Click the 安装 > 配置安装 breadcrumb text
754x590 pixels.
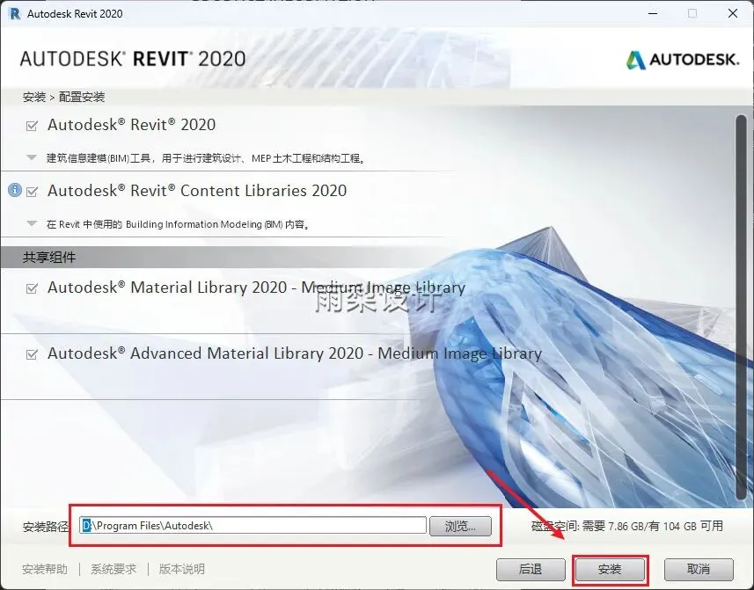[x=63, y=97]
